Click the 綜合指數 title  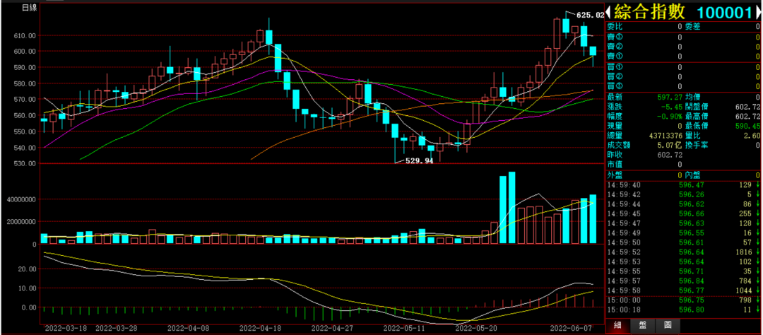[x=650, y=12]
